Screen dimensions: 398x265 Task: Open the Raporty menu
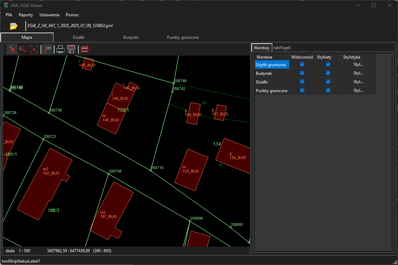pyautogui.click(x=26, y=15)
